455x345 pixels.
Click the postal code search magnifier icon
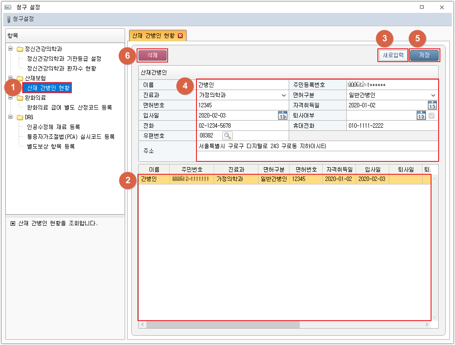coord(227,136)
